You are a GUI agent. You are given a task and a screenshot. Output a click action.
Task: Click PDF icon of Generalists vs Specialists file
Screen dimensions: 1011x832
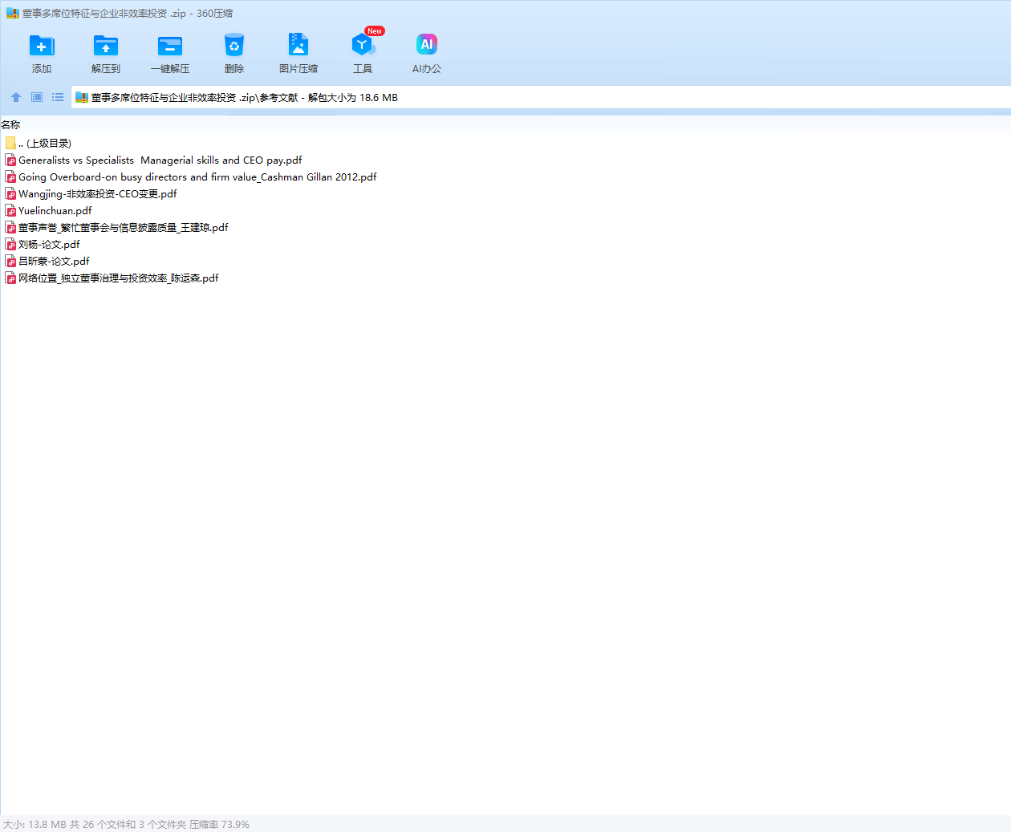pos(10,160)
